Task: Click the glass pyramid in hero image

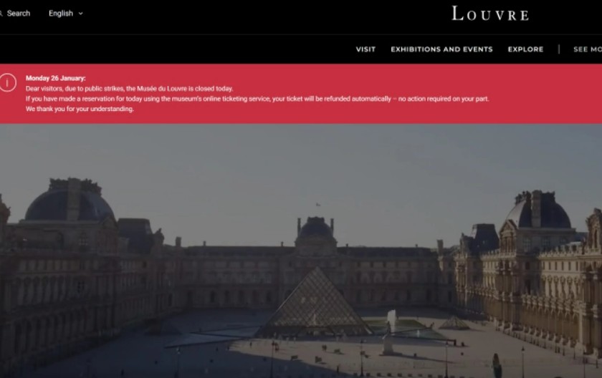Action: coord(314,303)
